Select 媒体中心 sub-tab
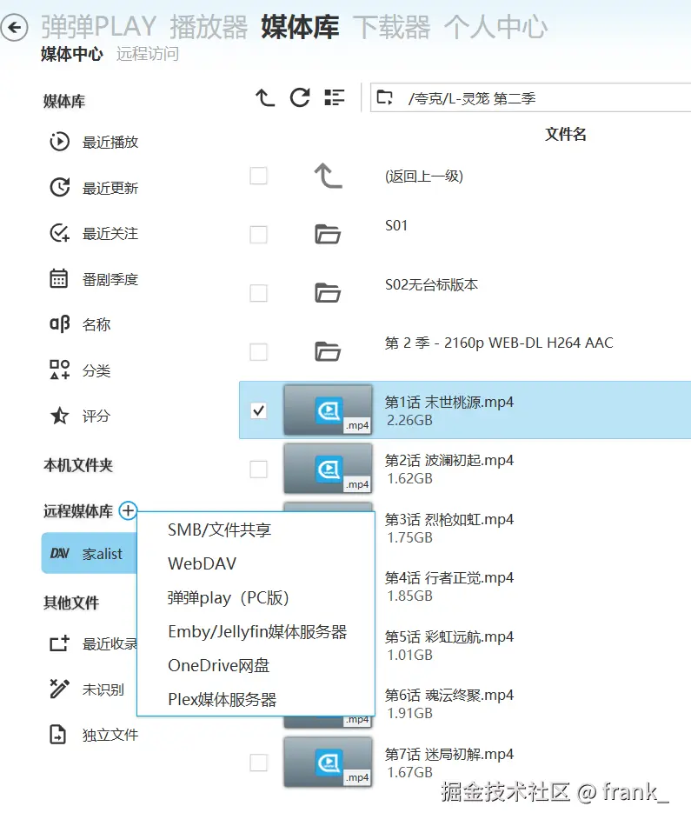 point(72,54)
